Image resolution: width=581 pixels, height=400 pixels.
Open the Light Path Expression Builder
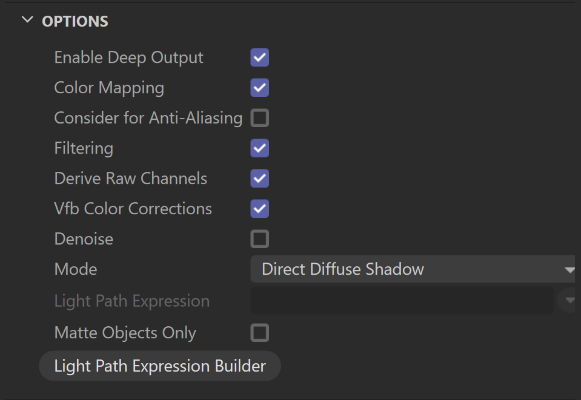coord(160,366)
